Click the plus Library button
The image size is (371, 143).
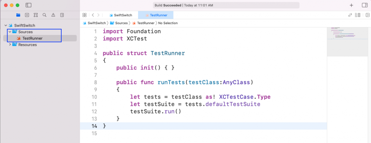(351, 5)
